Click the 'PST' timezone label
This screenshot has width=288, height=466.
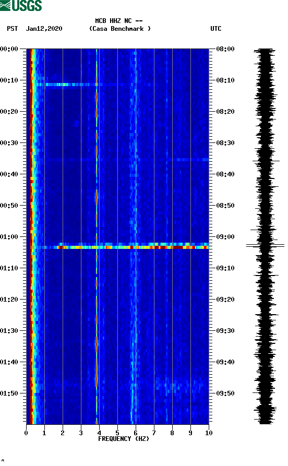pos(12,29)
